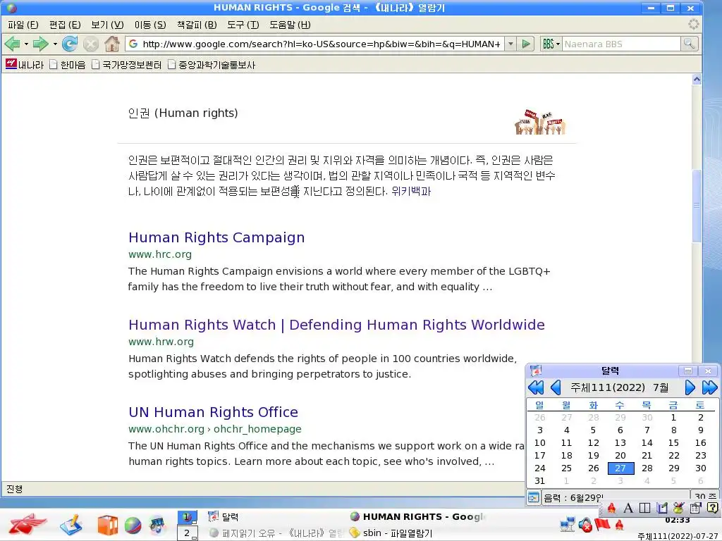This screenshot has width=722, height=541.
Task: Open the 도구 (T) menu
Action: click(x=243, y=25)
